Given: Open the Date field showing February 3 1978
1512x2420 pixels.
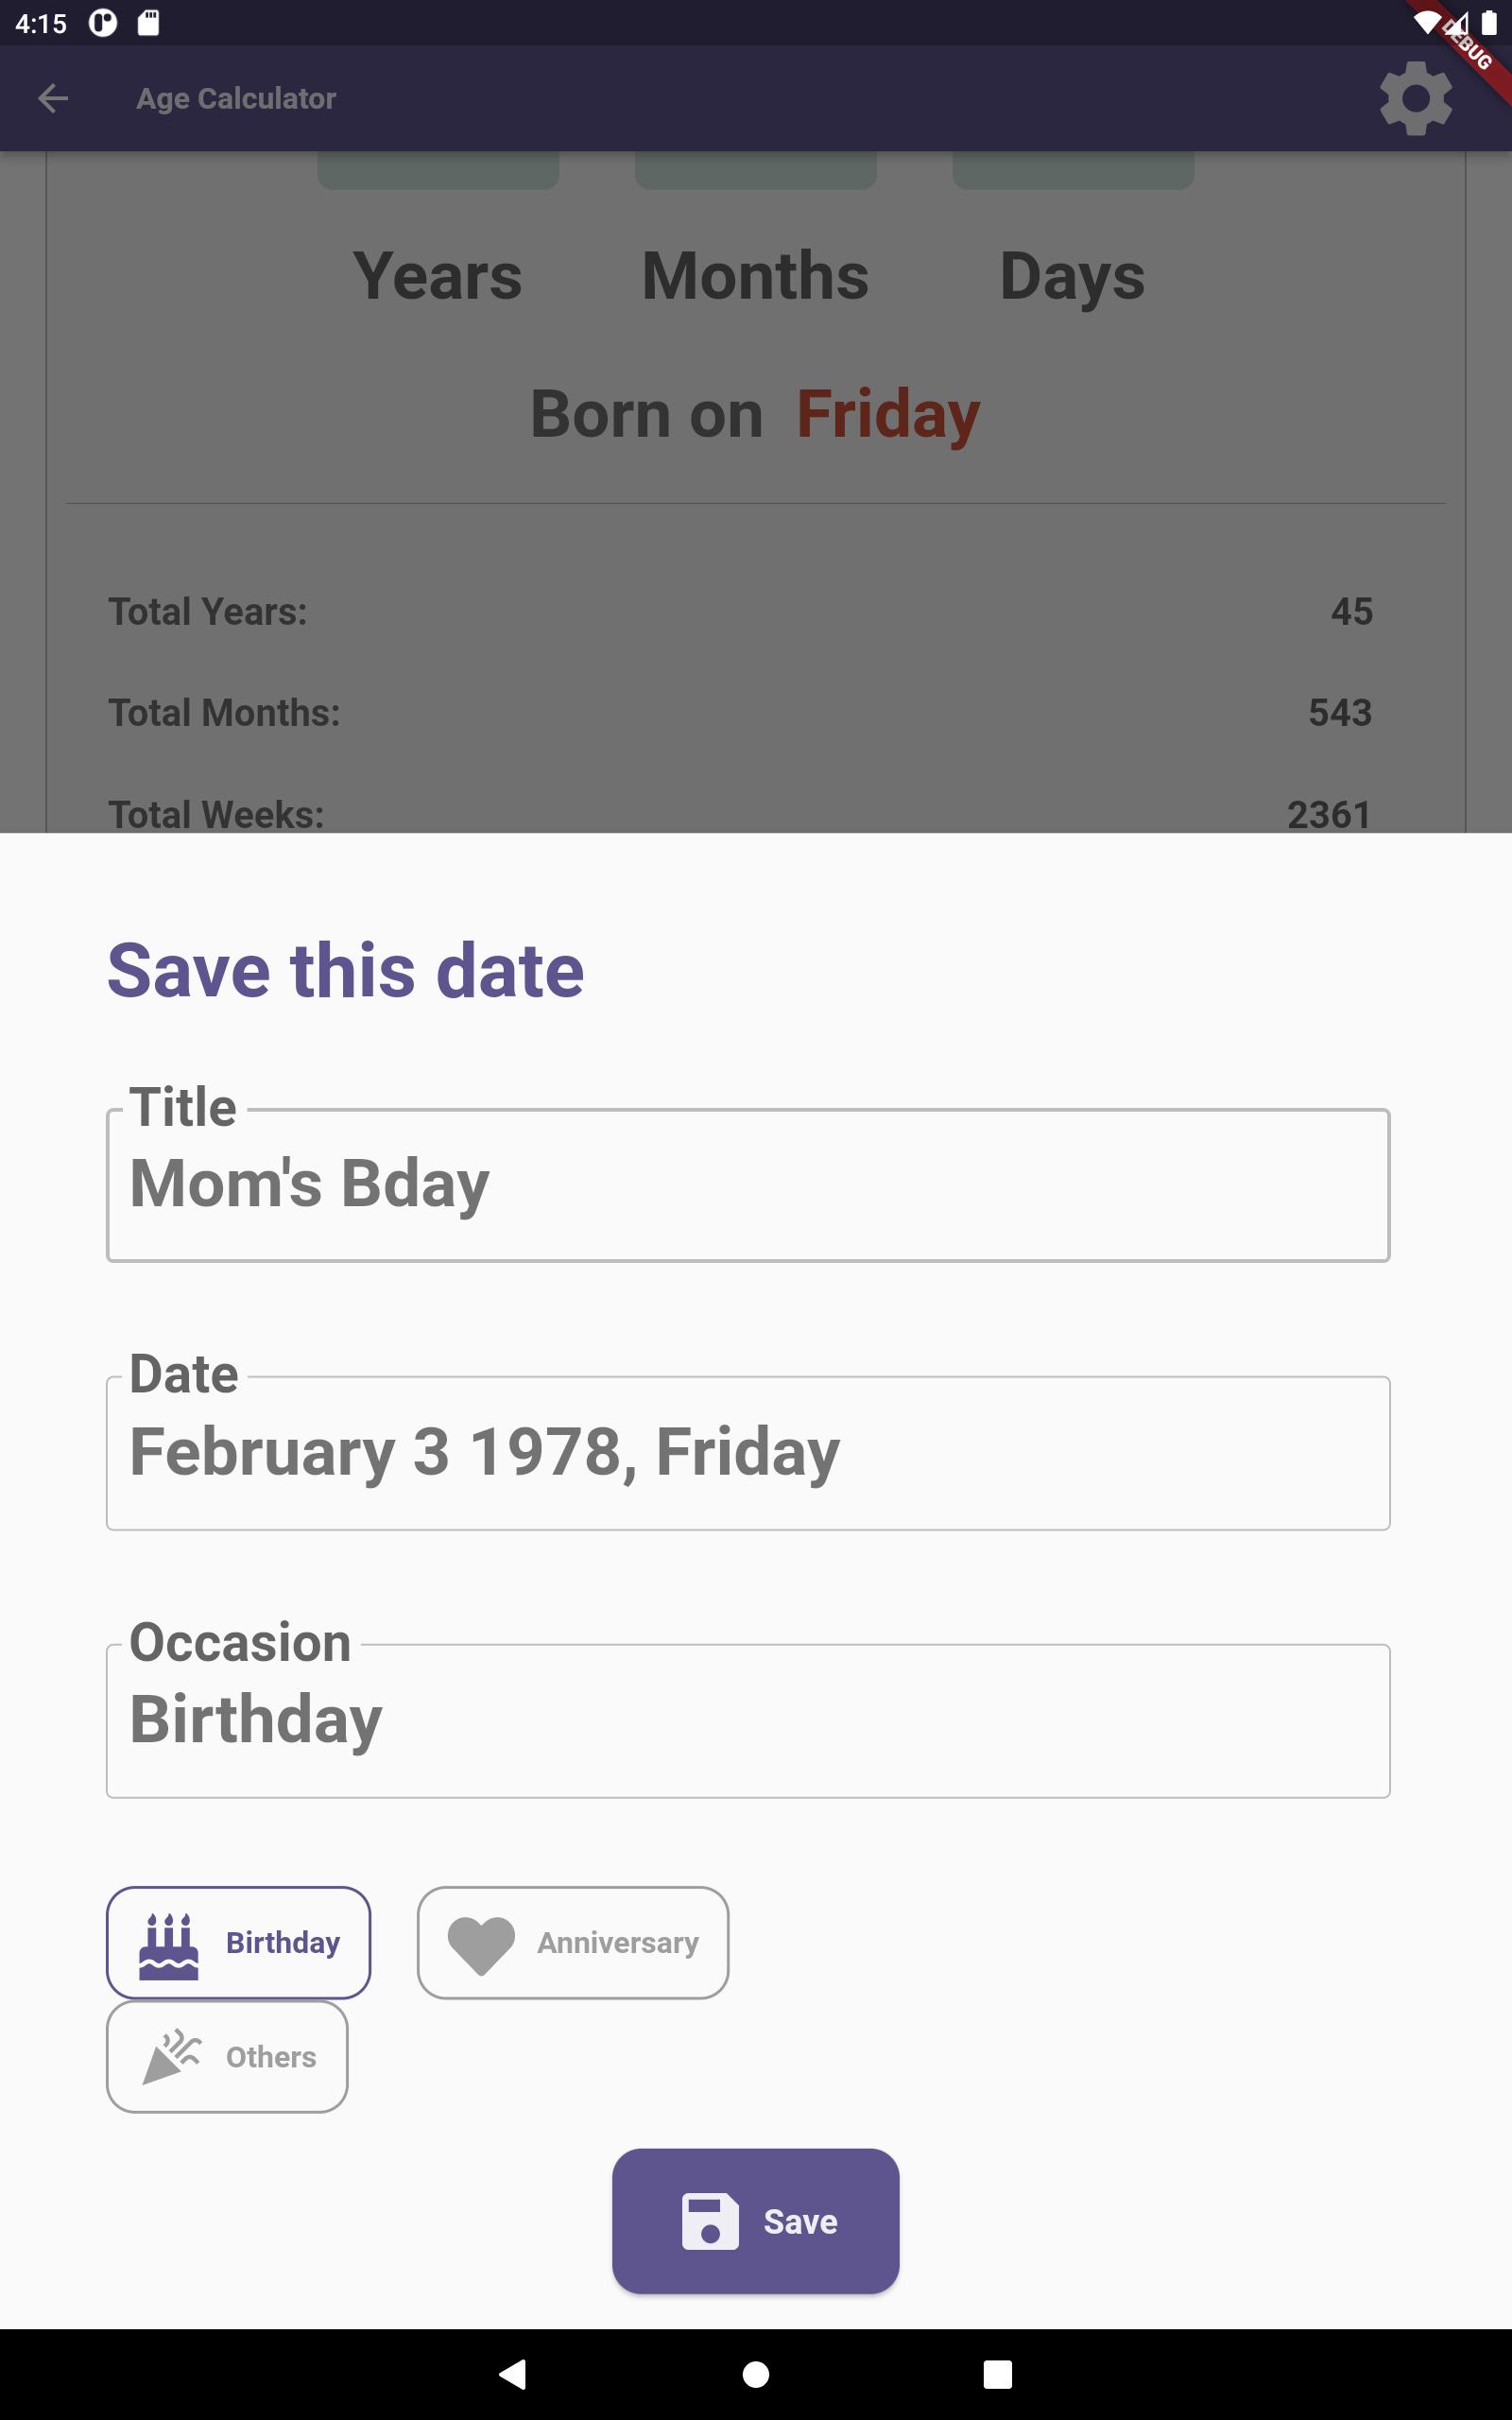Looking at the screenshot, I should pos(748,1452).
